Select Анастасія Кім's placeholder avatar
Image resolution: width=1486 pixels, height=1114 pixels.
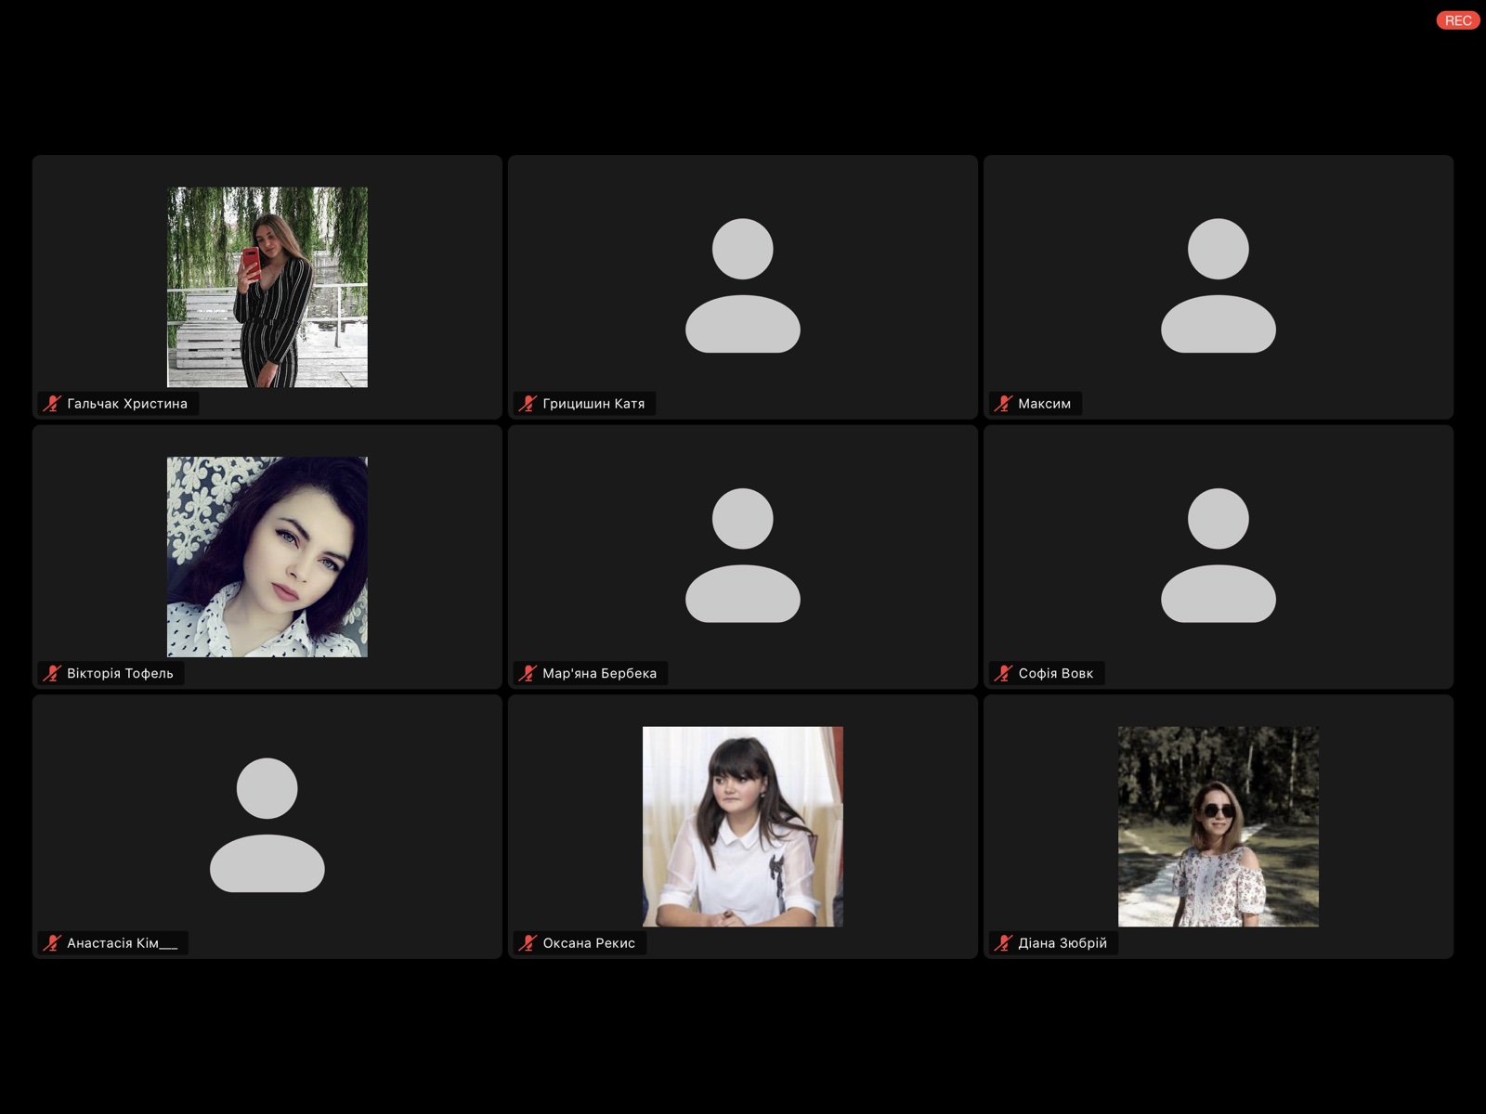coord(267,825)
